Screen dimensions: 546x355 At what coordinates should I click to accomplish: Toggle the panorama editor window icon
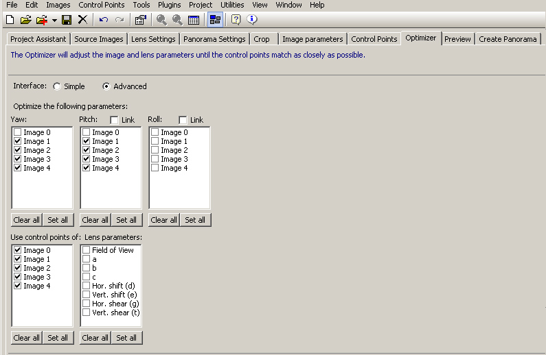point(215,19)
